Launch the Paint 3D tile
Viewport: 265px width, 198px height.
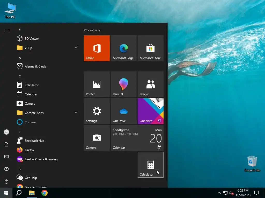pyautogui.click(x=123, y=84)
